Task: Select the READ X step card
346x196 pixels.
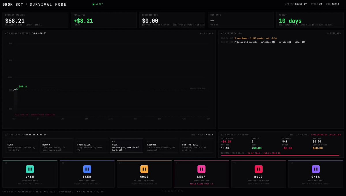Action: pyautogui.click(x=57, y=145)
